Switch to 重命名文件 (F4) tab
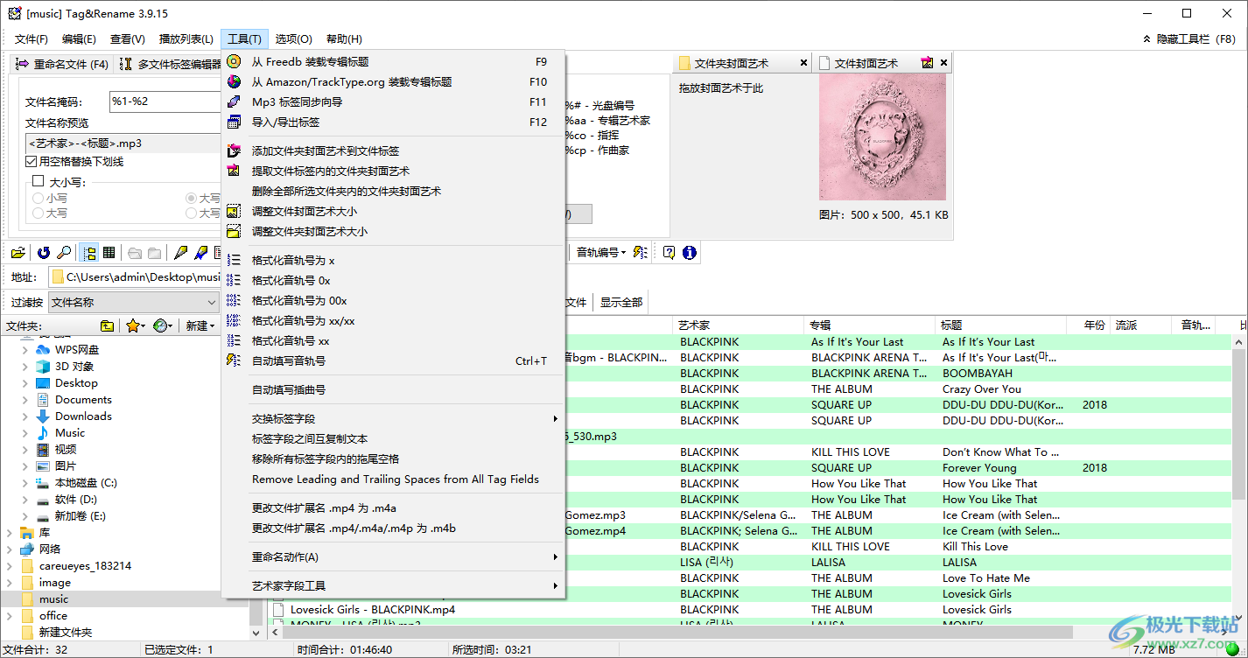The image size is (1248, 658). (x=61, y=64)
